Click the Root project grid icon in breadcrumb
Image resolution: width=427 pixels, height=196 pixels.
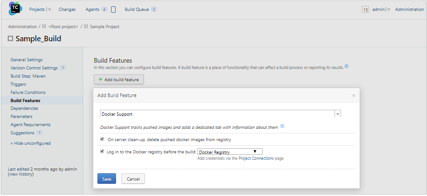(44, 27)
